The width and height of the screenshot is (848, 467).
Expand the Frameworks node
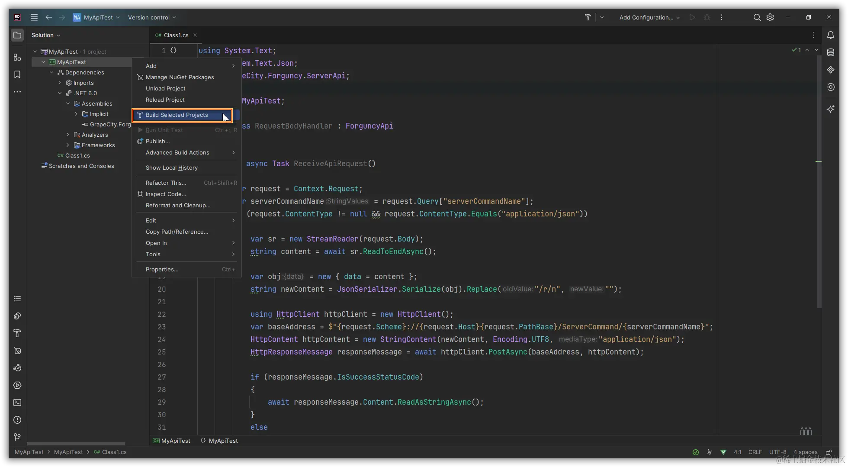(x=68, y=145)
